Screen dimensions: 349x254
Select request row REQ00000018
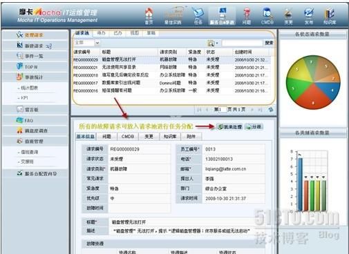[172, 75]
